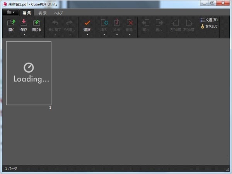232x174 pixels.
Task: Click the Insert (挿入) page icon
Action: click(x=104, y=22)
